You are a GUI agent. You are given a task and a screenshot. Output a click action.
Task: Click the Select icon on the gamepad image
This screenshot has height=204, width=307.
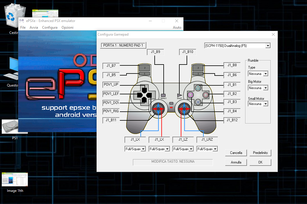(x=163, y=95)
